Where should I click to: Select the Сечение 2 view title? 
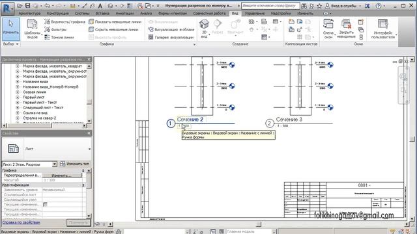pos(190,120)
